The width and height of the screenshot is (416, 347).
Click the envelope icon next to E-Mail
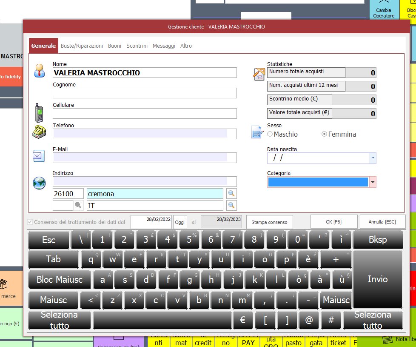39,156
